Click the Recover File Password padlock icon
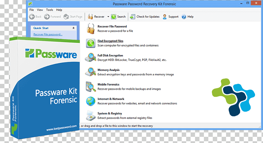The height and width of the screenshot is (143, 263). click(91, 29)
